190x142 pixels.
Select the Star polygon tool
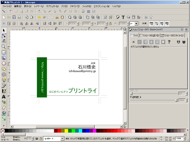coord(4,69)
